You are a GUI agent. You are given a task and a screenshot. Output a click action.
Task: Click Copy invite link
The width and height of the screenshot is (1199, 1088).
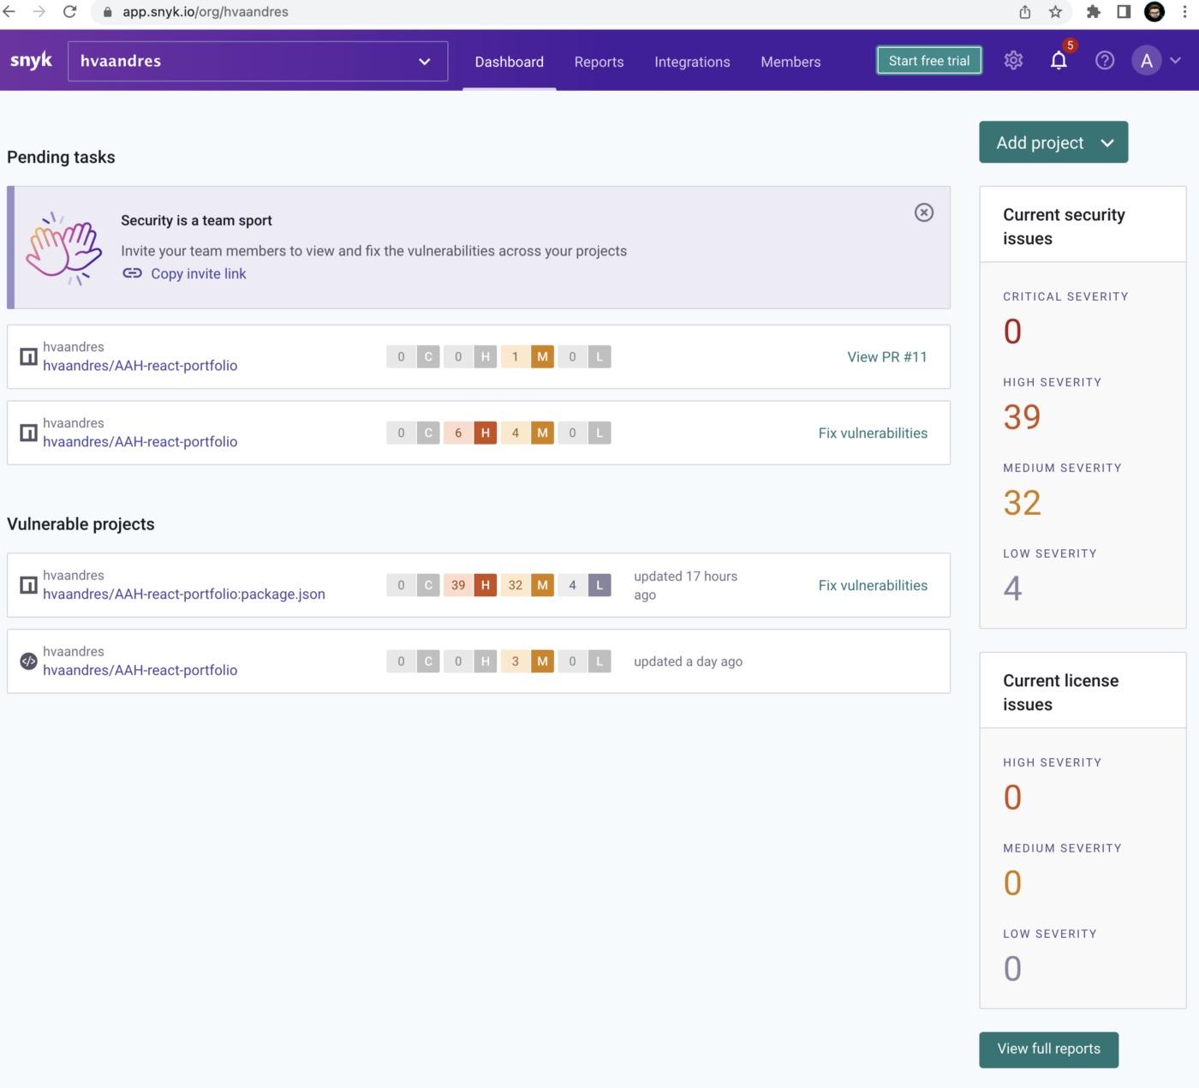coord(199,273)
